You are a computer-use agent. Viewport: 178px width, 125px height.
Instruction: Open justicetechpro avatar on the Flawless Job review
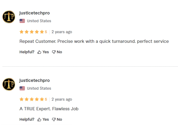[x=9, y=84]
